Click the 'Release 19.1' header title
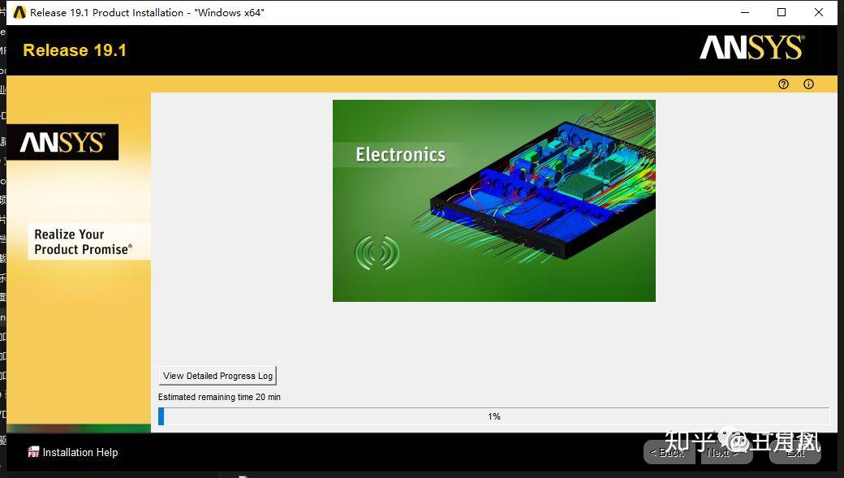 75,50
